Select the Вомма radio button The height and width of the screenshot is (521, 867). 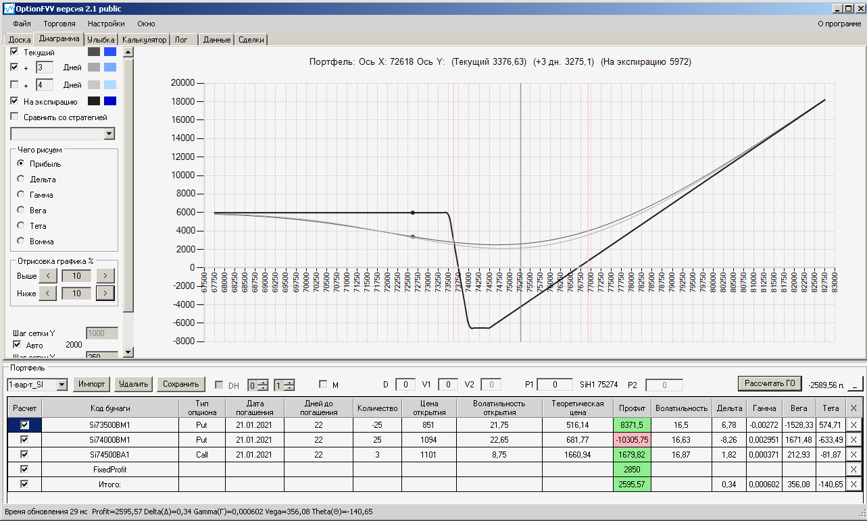pos(21,242)
